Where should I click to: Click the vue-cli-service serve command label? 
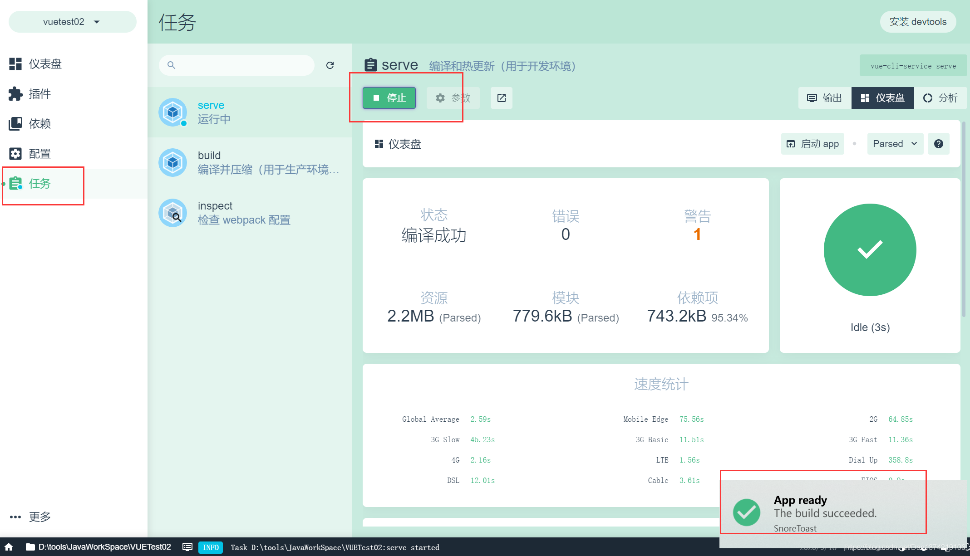pos(913,66)
